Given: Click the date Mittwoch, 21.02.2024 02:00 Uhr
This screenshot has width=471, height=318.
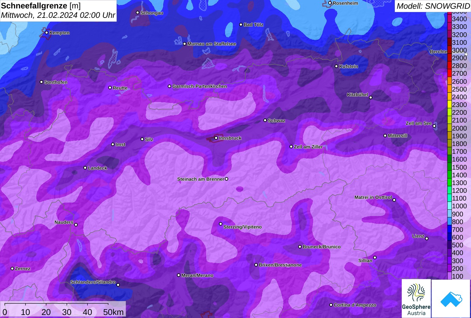Looking at the screenshot, I should pyautogui.click(x=58, y=15).
